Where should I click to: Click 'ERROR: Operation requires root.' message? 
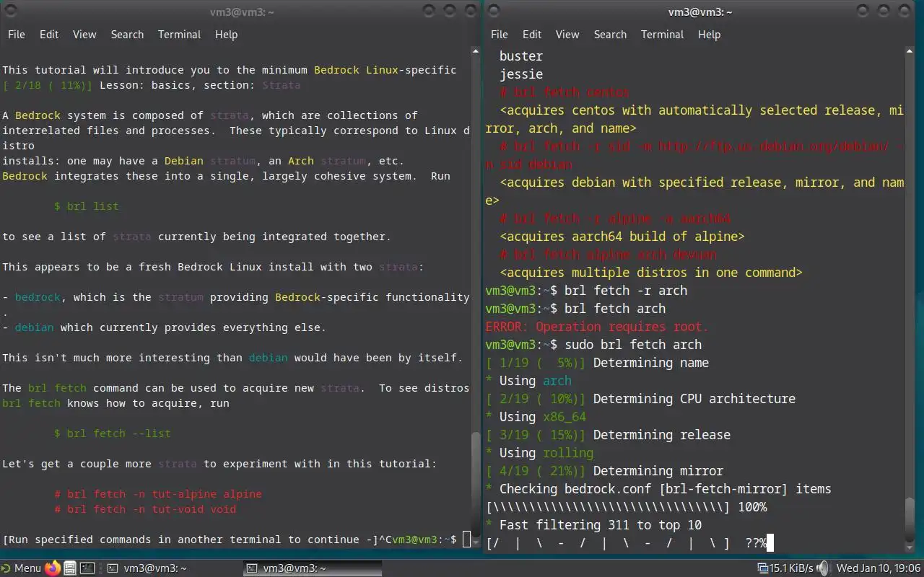click(x=597, y=327)
